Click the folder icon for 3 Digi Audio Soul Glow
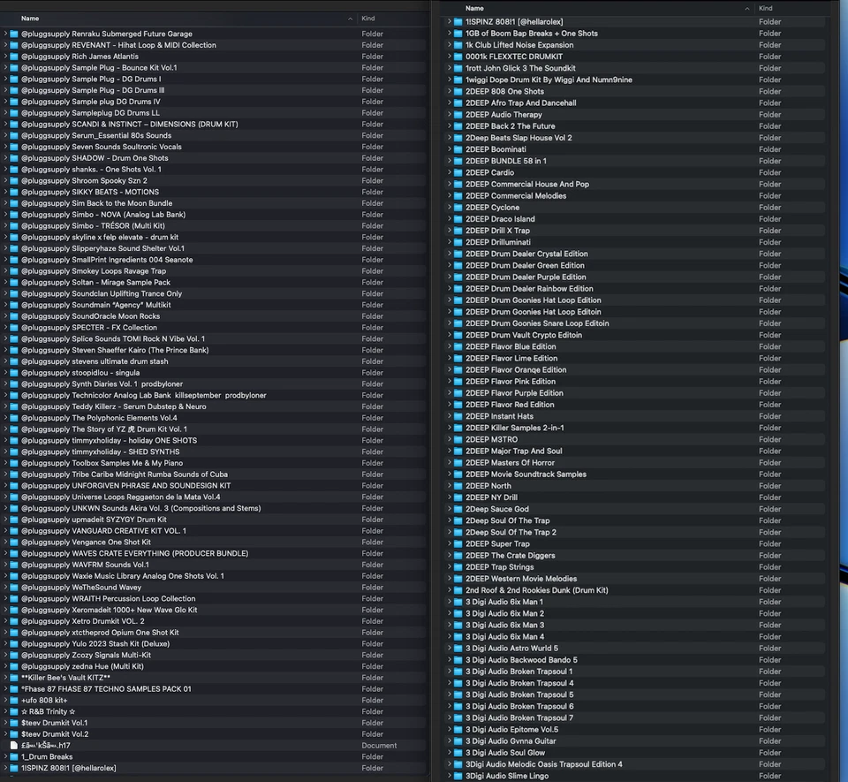Image resolution: width=848 pixels, height=782 pixels. (x=458, y=753)
